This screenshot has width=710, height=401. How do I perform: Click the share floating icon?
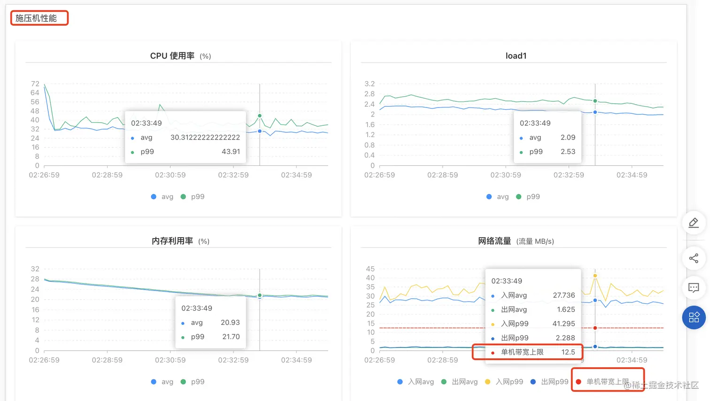694,258
